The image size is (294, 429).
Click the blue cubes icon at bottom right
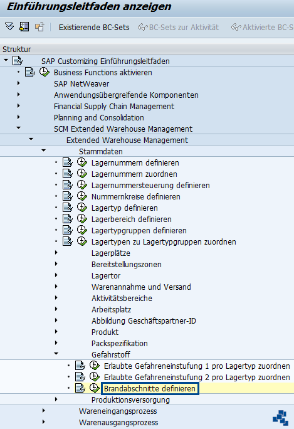click(x=281, y=418)
